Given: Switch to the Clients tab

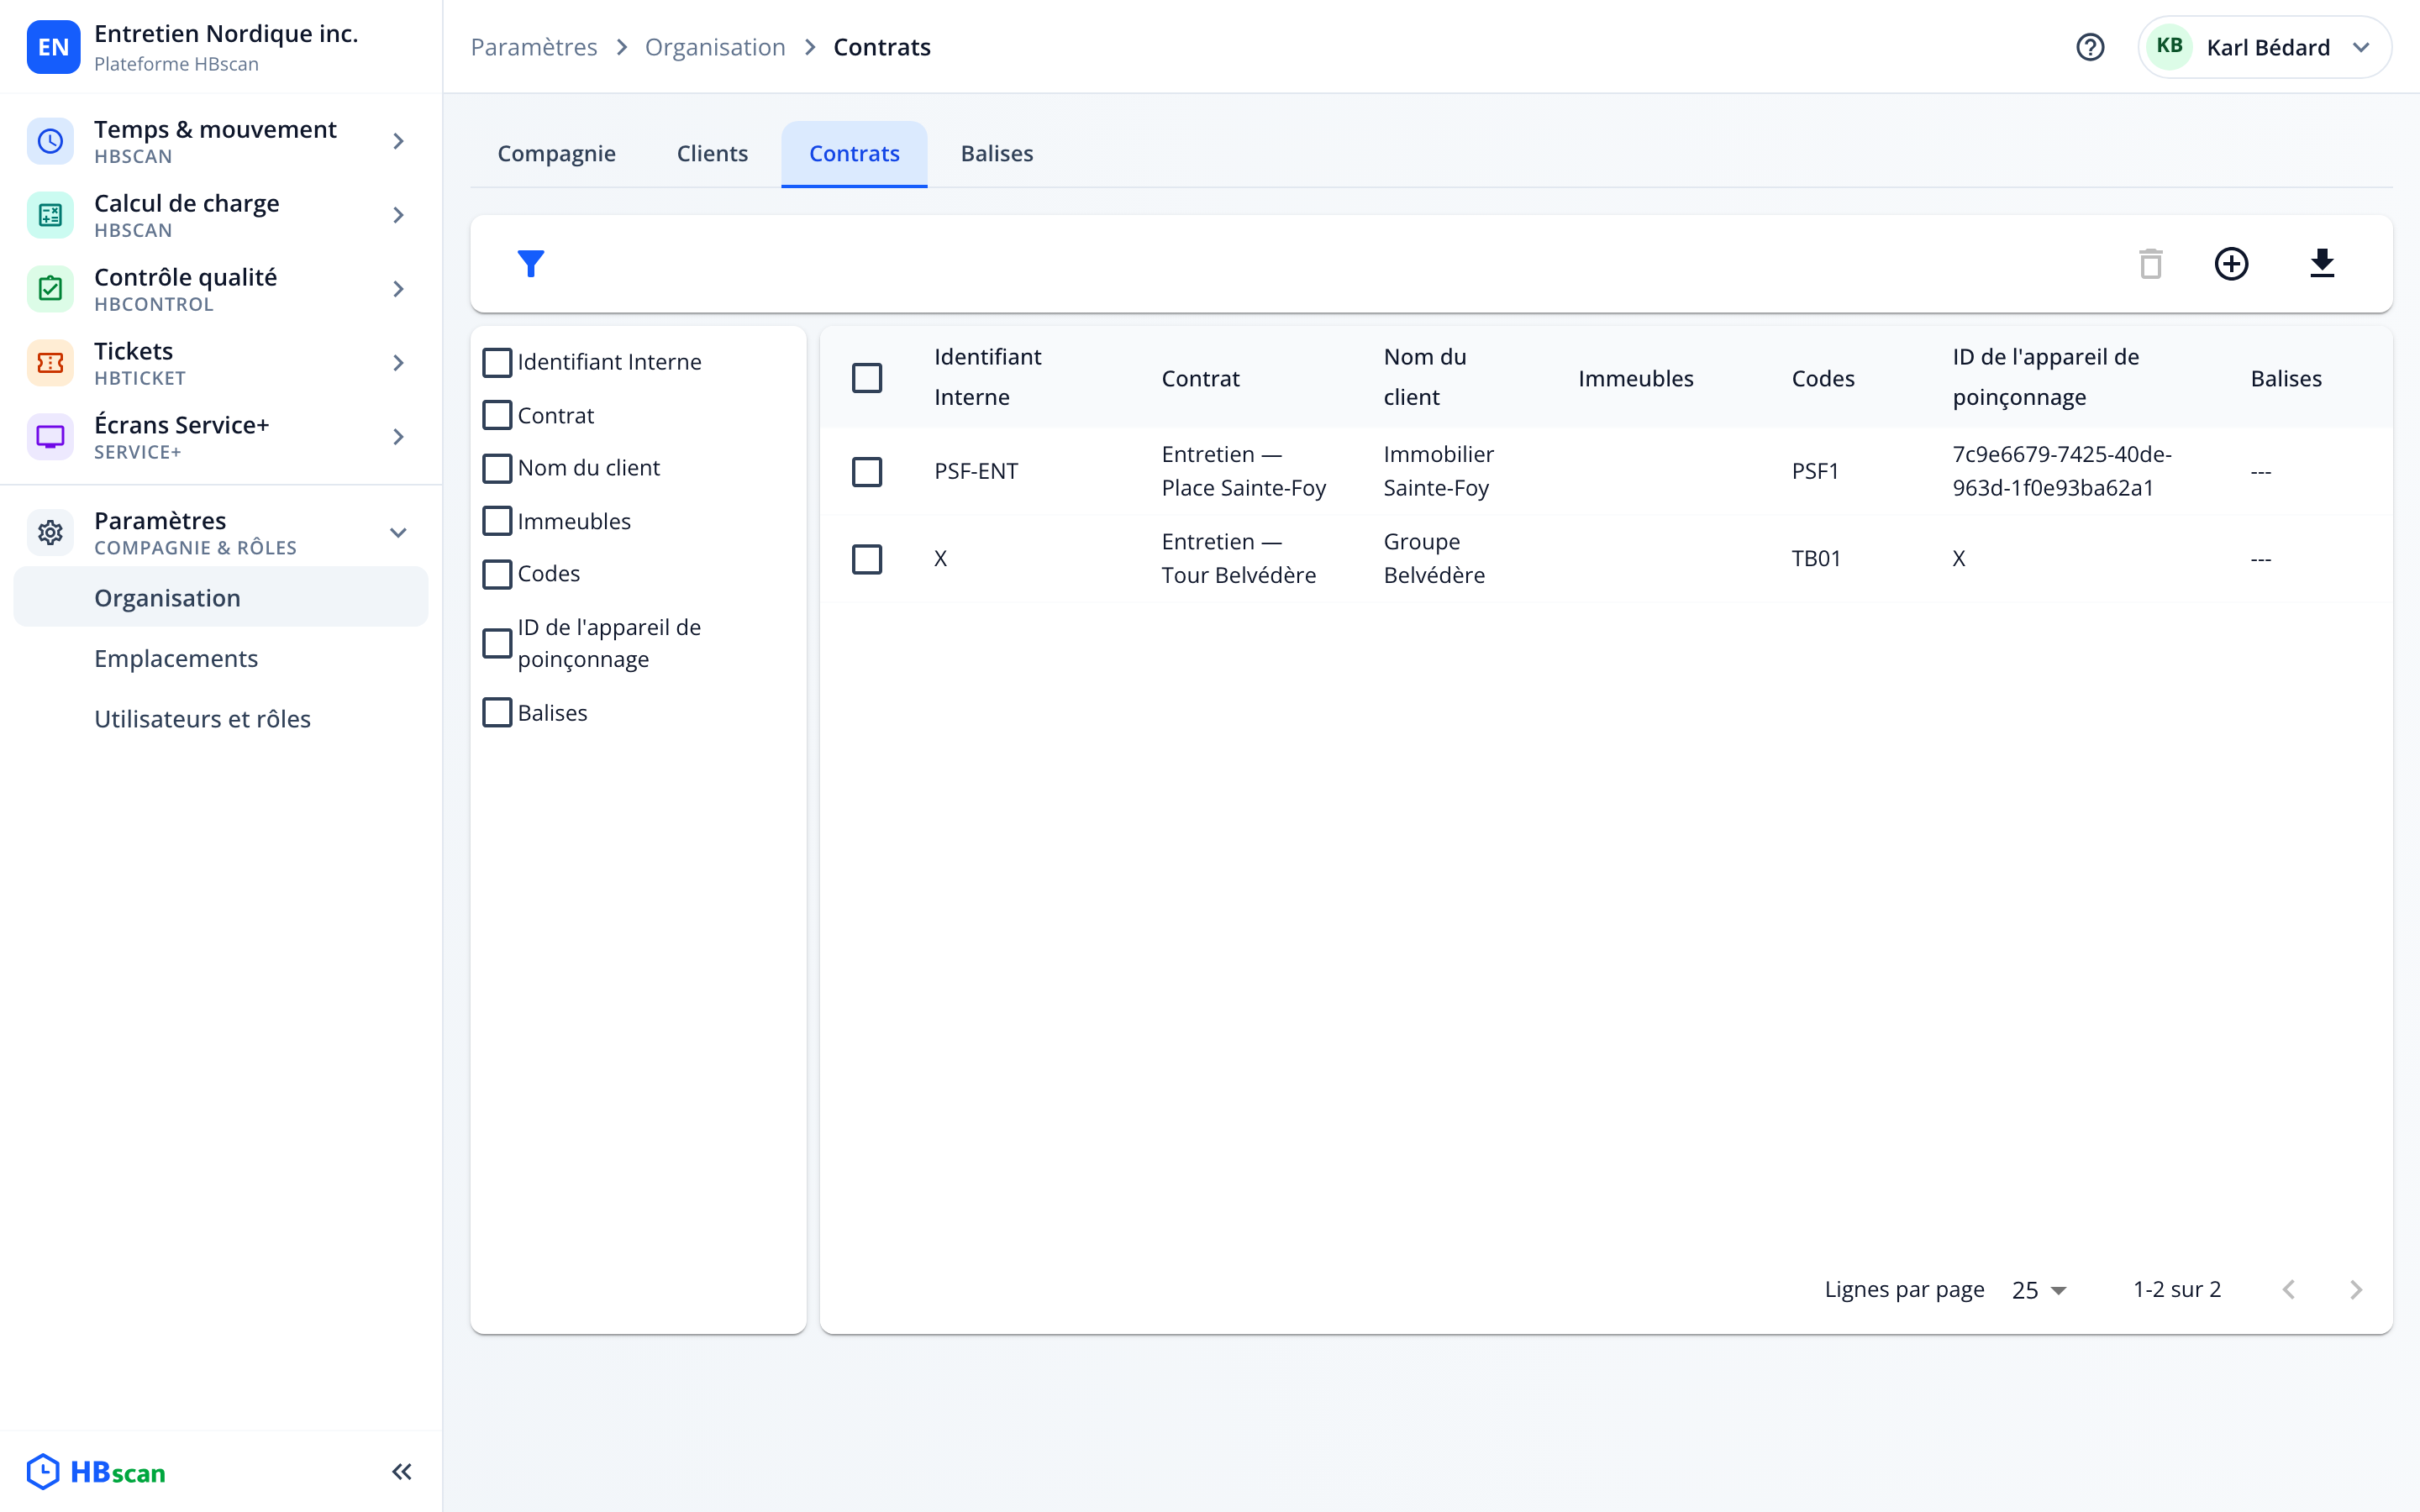Looking at the screenshot, I should point(712,153).
